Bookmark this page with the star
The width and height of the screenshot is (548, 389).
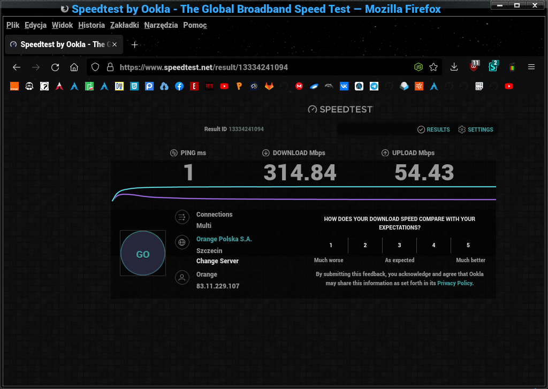coord(433,67)
